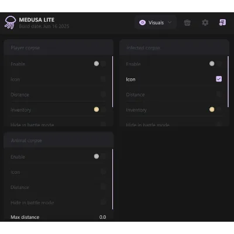
Task: Toggle Enable checkbox under Animal corpse
Action: click(104, 156)
